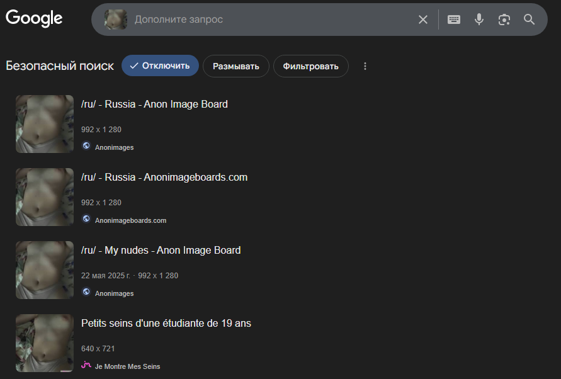
Task: Open the three-dot more options menu
Action: pyautogui.click(x=365, y=66)
